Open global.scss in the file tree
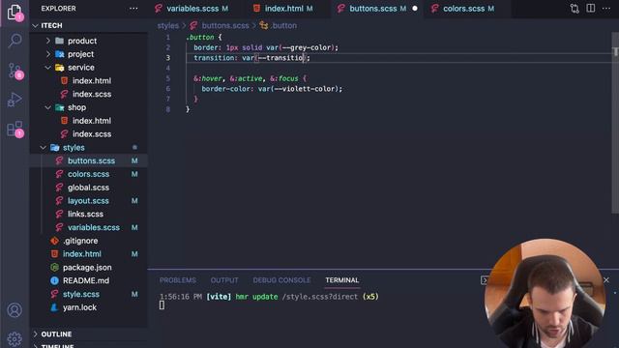 click(88, 188)
